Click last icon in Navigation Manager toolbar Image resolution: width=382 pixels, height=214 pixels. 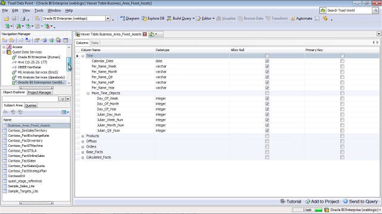[66, 40]
